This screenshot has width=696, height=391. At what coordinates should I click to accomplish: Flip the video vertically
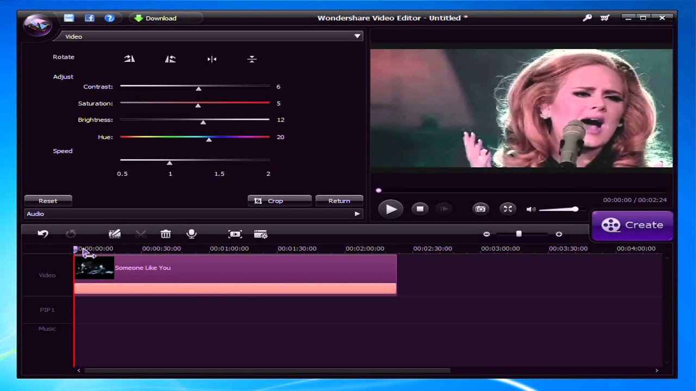[x=252, y=59]
